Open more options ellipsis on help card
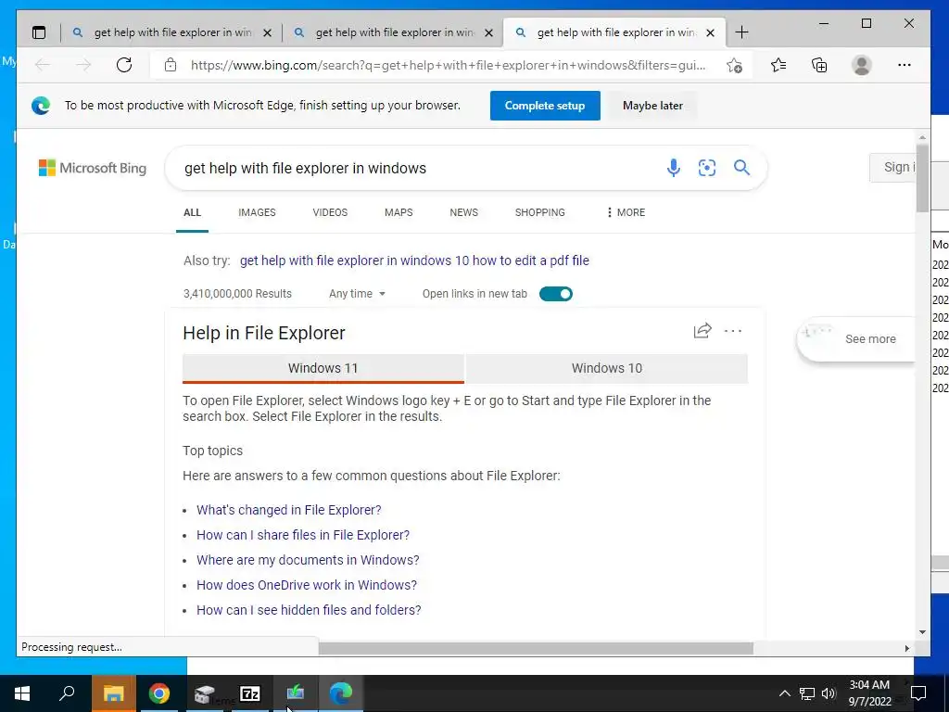The height and width of the screenshot is (712, 949). (x=733, y=331)
